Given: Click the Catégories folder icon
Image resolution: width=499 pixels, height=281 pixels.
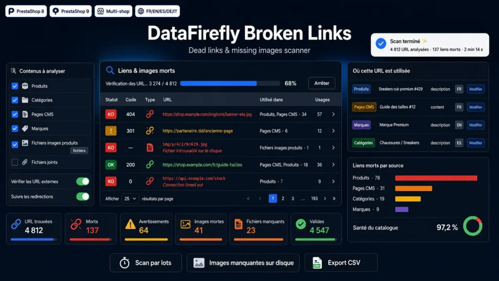Looking at the screenshot, I should 25,100.
